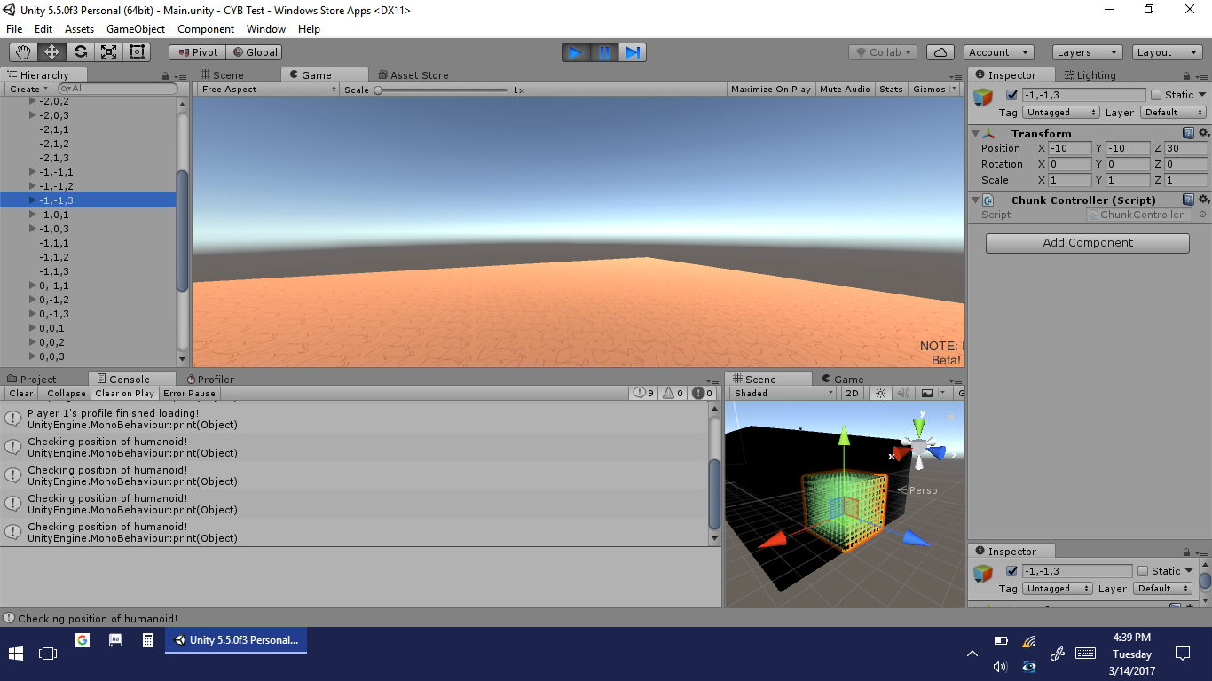Viewport: 1212px width, 681px height.
Task: Open the Layers dropdown
Action: tap(1087, 52)
